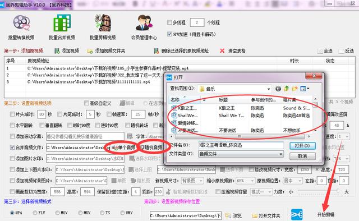Open 会员管理中心 member center

click(144, 27)
